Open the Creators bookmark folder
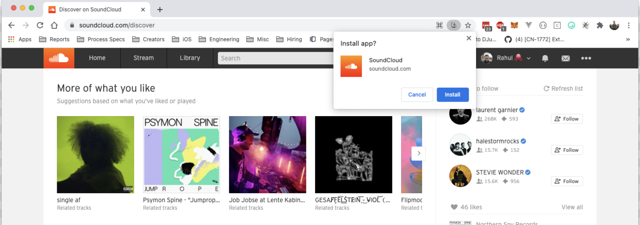The width and height of the screenshot is (640, 225). (148, 39)
